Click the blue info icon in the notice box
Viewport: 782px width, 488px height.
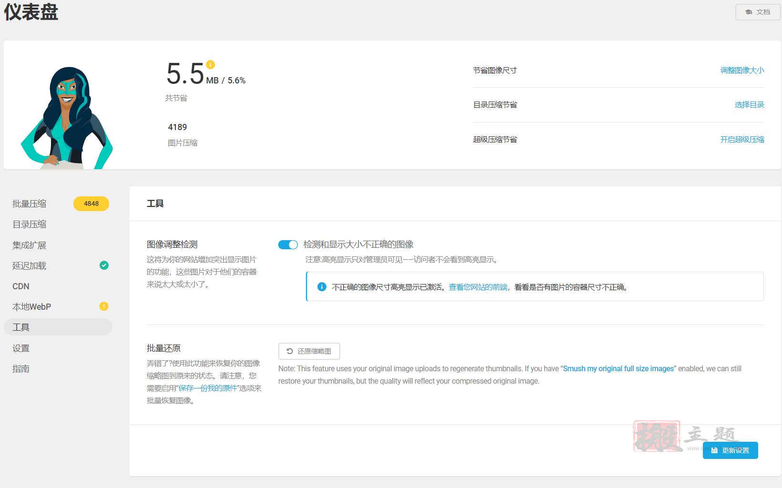pyautogui.click(x=322, y=287)
